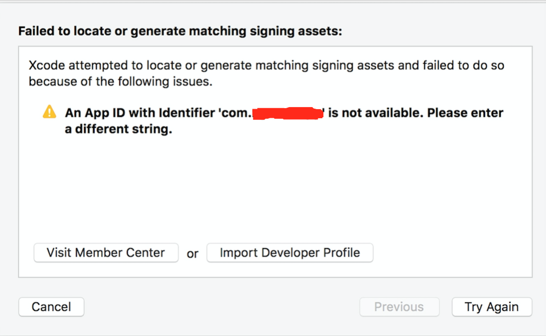
Task: Click the 'because of the following issues.' line
Action: 120,81
